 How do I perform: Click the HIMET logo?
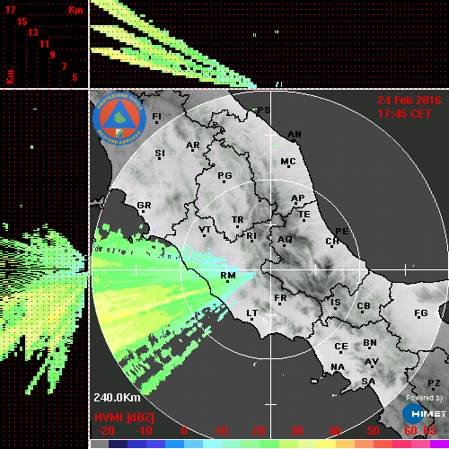pos(425,414)
